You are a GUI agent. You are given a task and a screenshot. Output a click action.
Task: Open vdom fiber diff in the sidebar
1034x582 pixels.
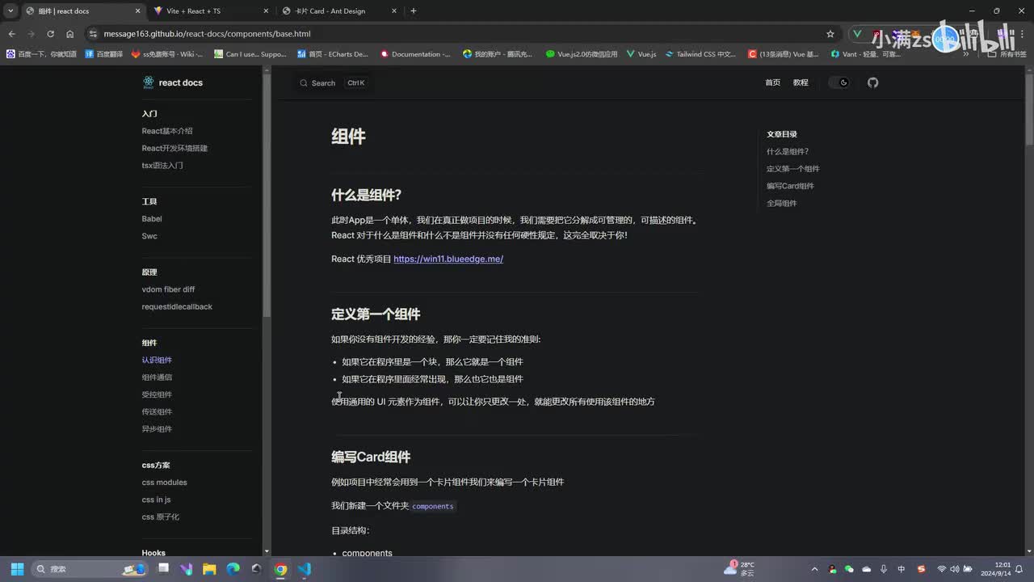point(168,289)
